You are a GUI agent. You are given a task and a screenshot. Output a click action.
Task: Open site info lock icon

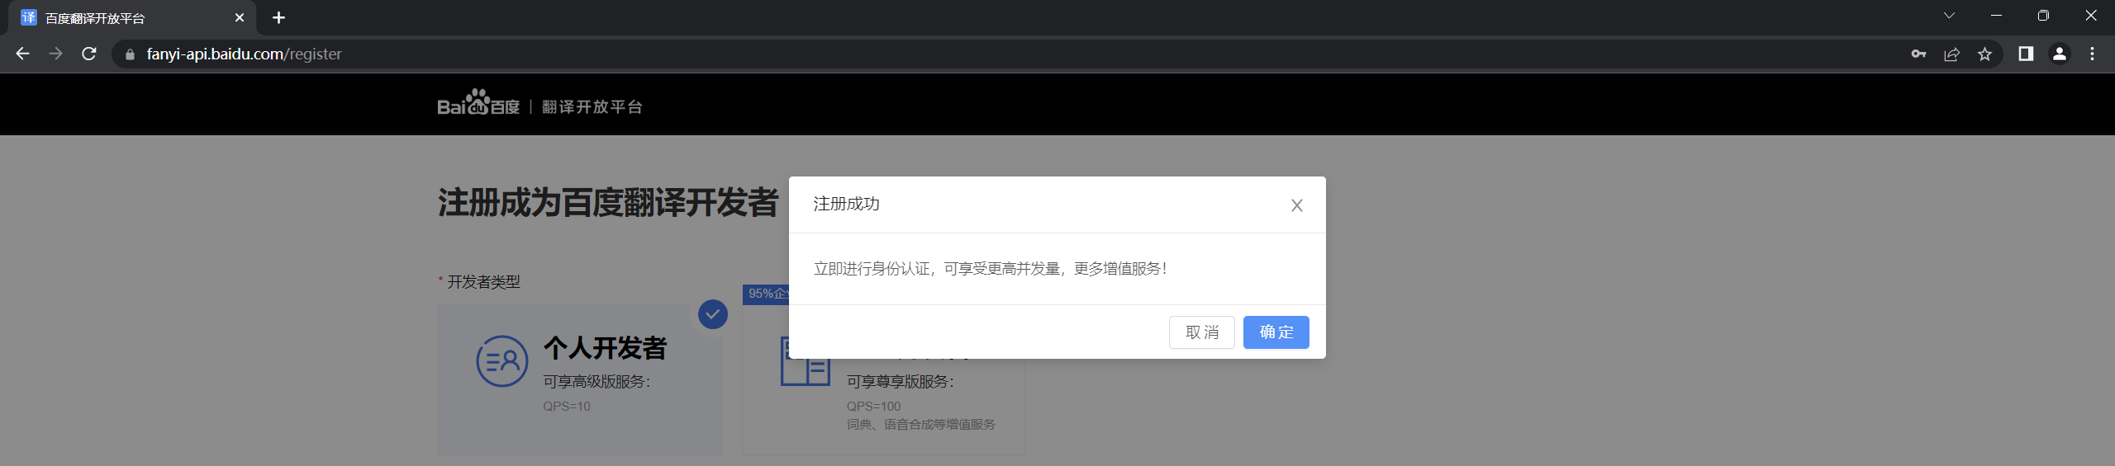[130, 54]
